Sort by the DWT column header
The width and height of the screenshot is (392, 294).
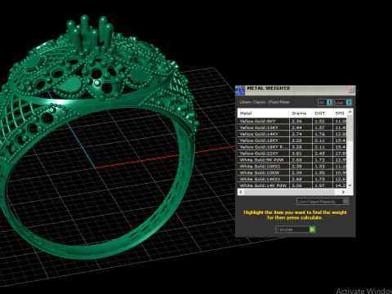[x=323, y=114]
